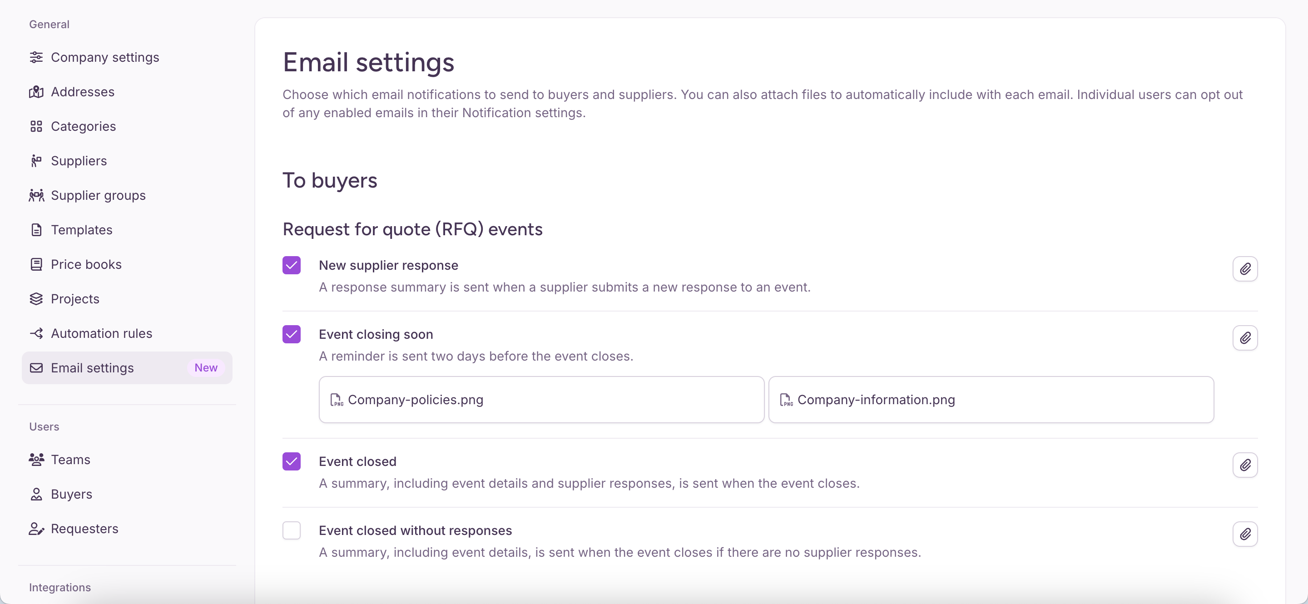Viewport: 1308px width, 604px height.
Task: Open Company-information.png attachment
Action: (x=991, y=400)
